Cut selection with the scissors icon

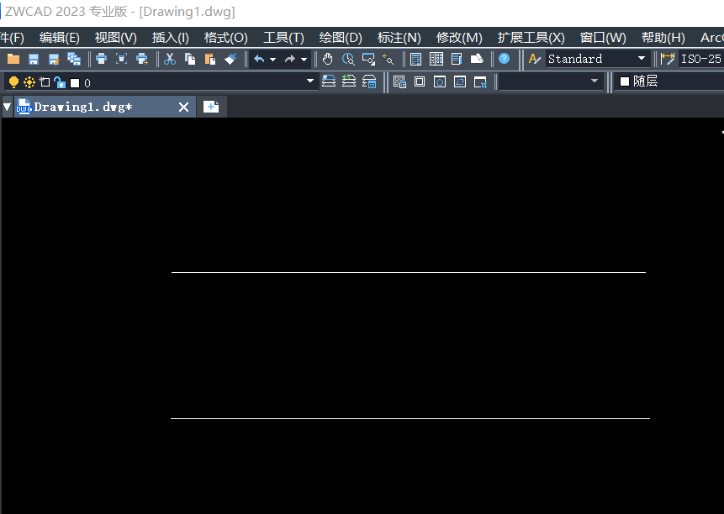point(170,59)
